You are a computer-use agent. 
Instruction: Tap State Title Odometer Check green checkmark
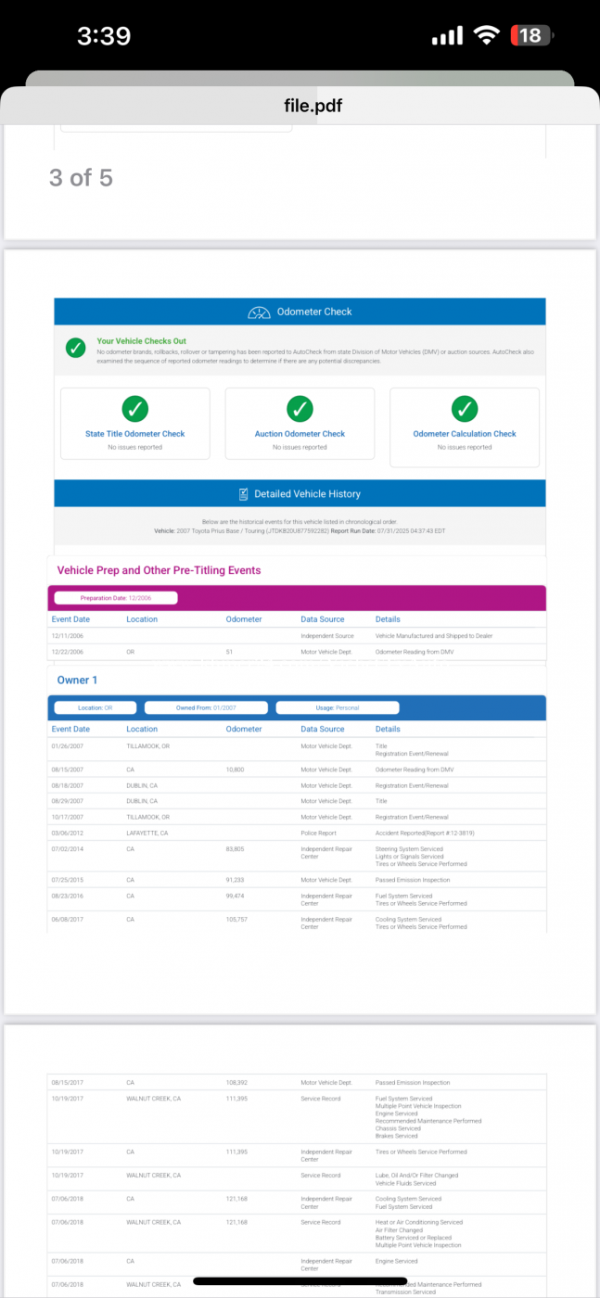pos(135,408)
